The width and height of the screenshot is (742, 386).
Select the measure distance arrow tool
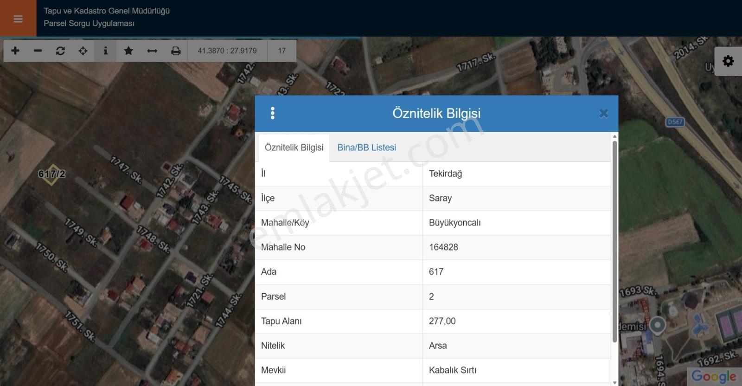pyautogui.click(x=152, y=51)
